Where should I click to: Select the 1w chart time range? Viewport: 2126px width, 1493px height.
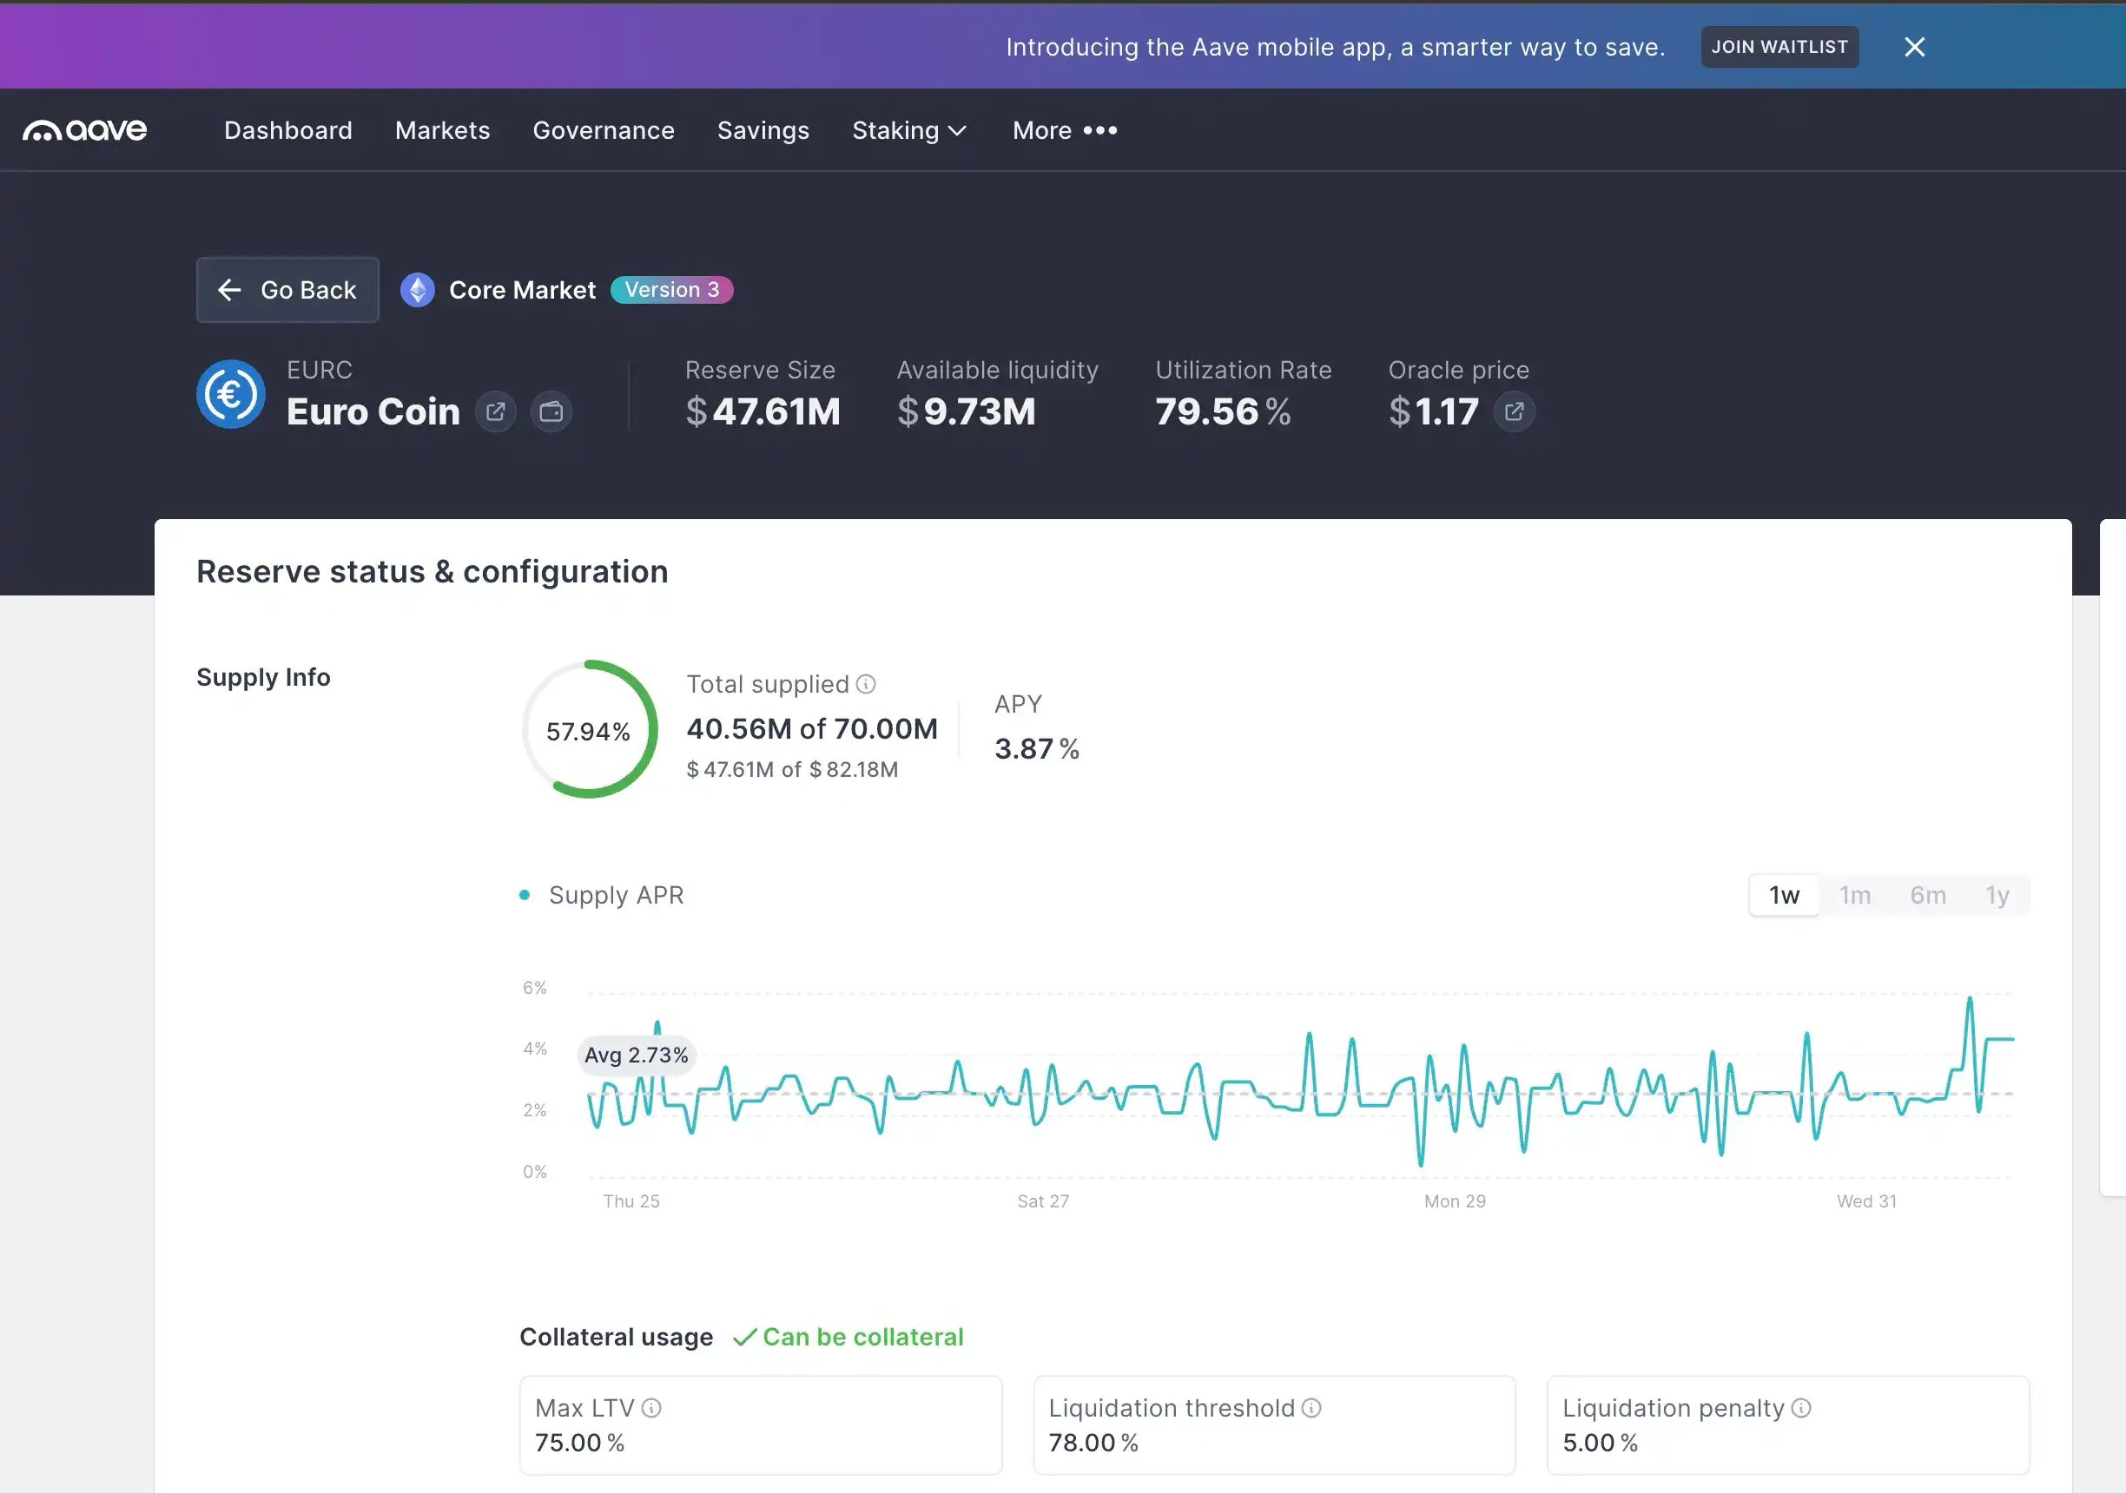tap(1784, 895)
